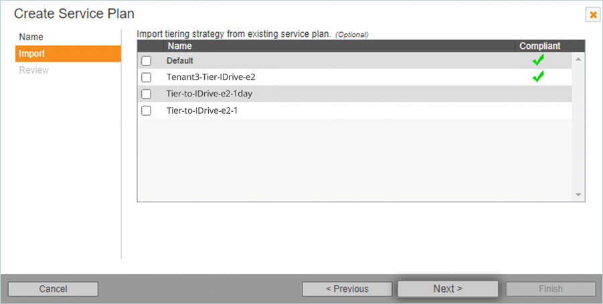The image size is (603, 304).
Task: Tick the Tenant3-Tier-IDrive-e2 checkbox
Action: pyautogui.click(x=146, y=78)
